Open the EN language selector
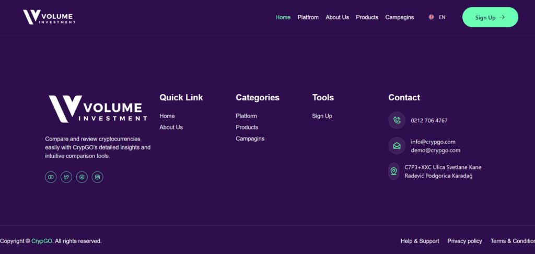The height and width of the screenshot is (254, 535). tap(437, 17)
